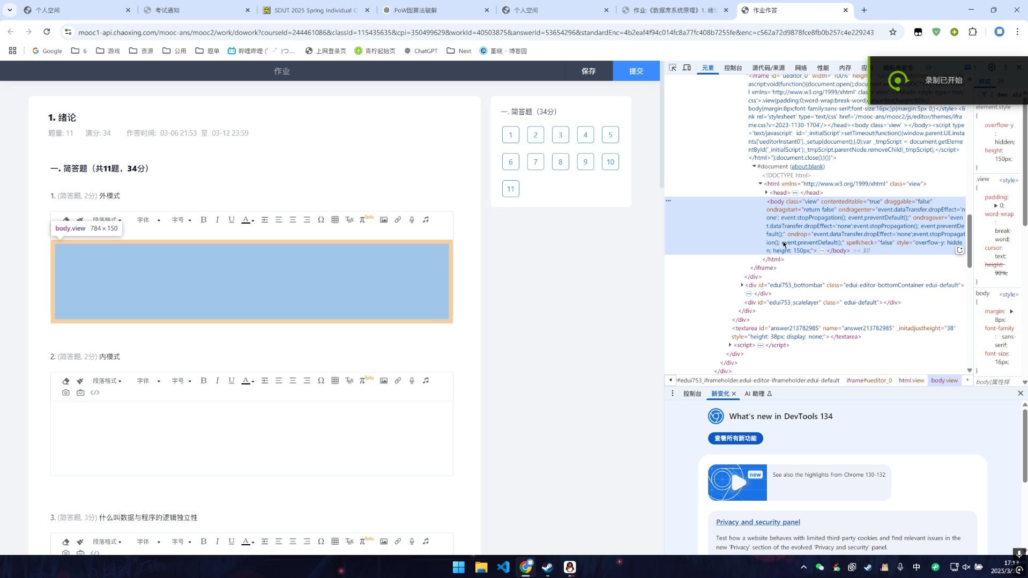
Task: Jump to question 11 in the navigator
Action: coord(510,189)
